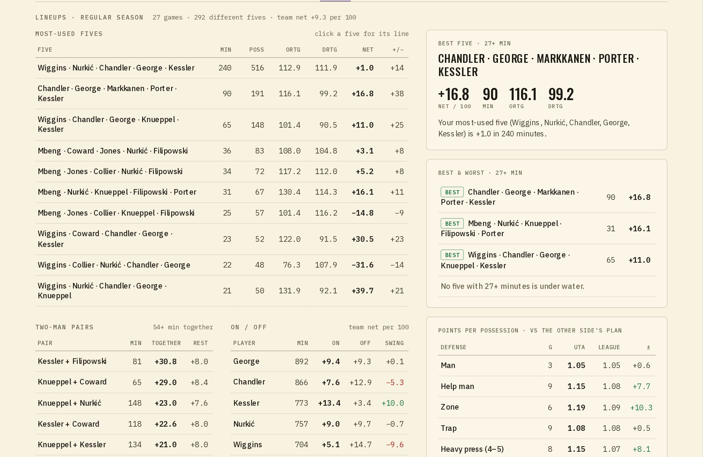Pick the Mbeng · Jones · Collier · Nurkić · Filipowski five
703x457 pixels.
[222, 172]
